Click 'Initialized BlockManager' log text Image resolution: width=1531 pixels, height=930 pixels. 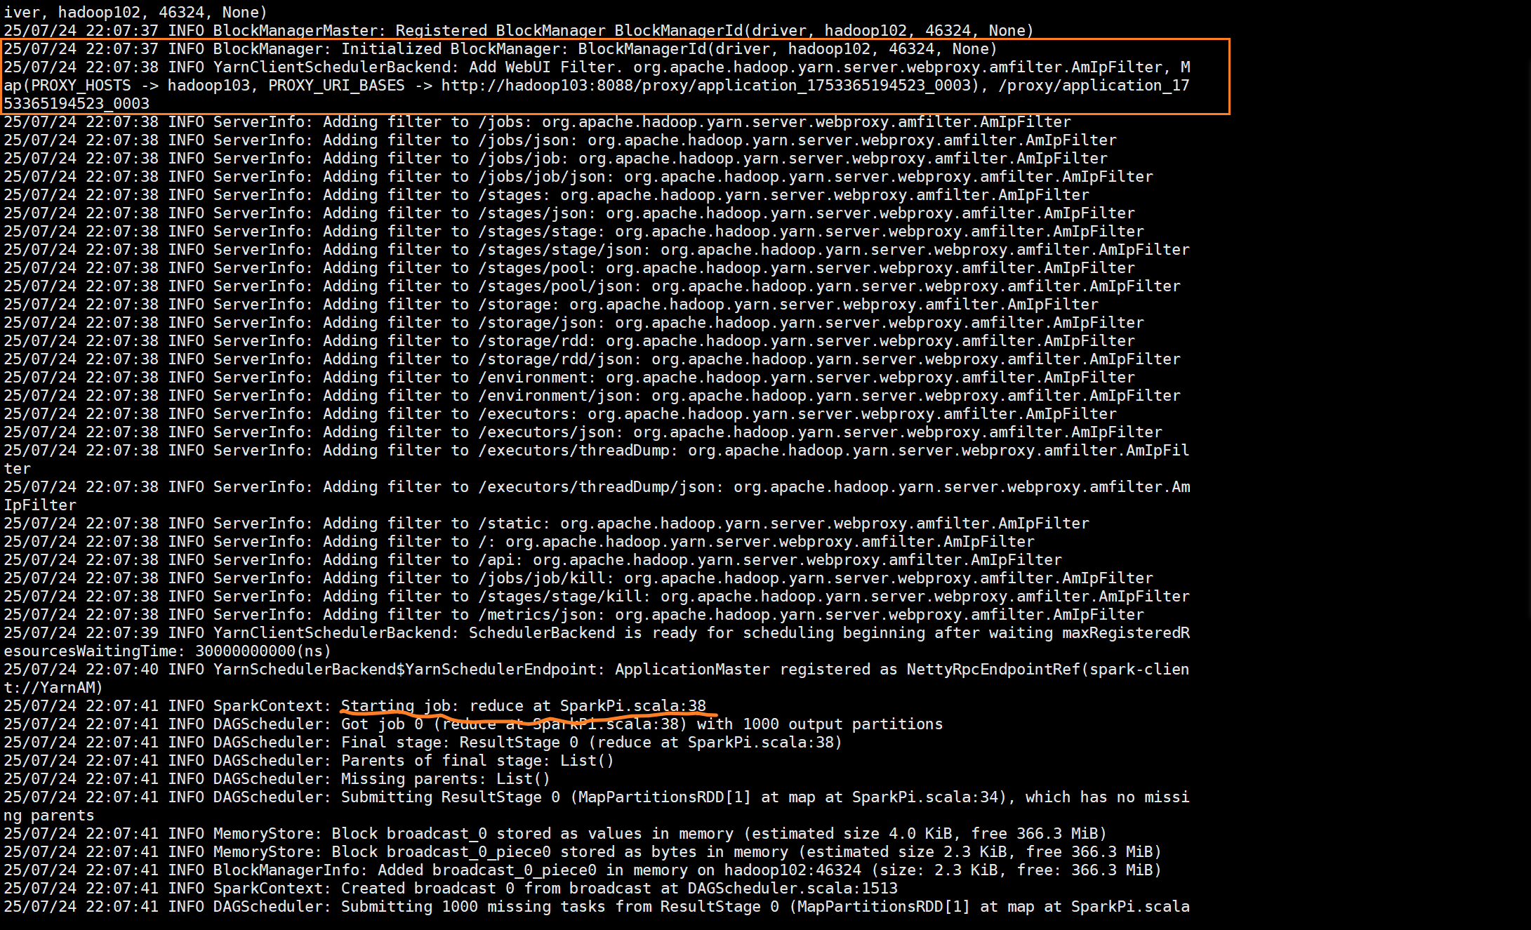pyautogui.click(x=454, y=49)
